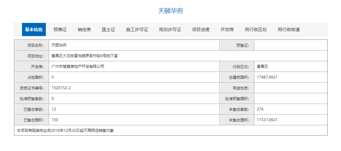Select the 基本信息 tab
The image size is (341, 151).
point(34,30)
